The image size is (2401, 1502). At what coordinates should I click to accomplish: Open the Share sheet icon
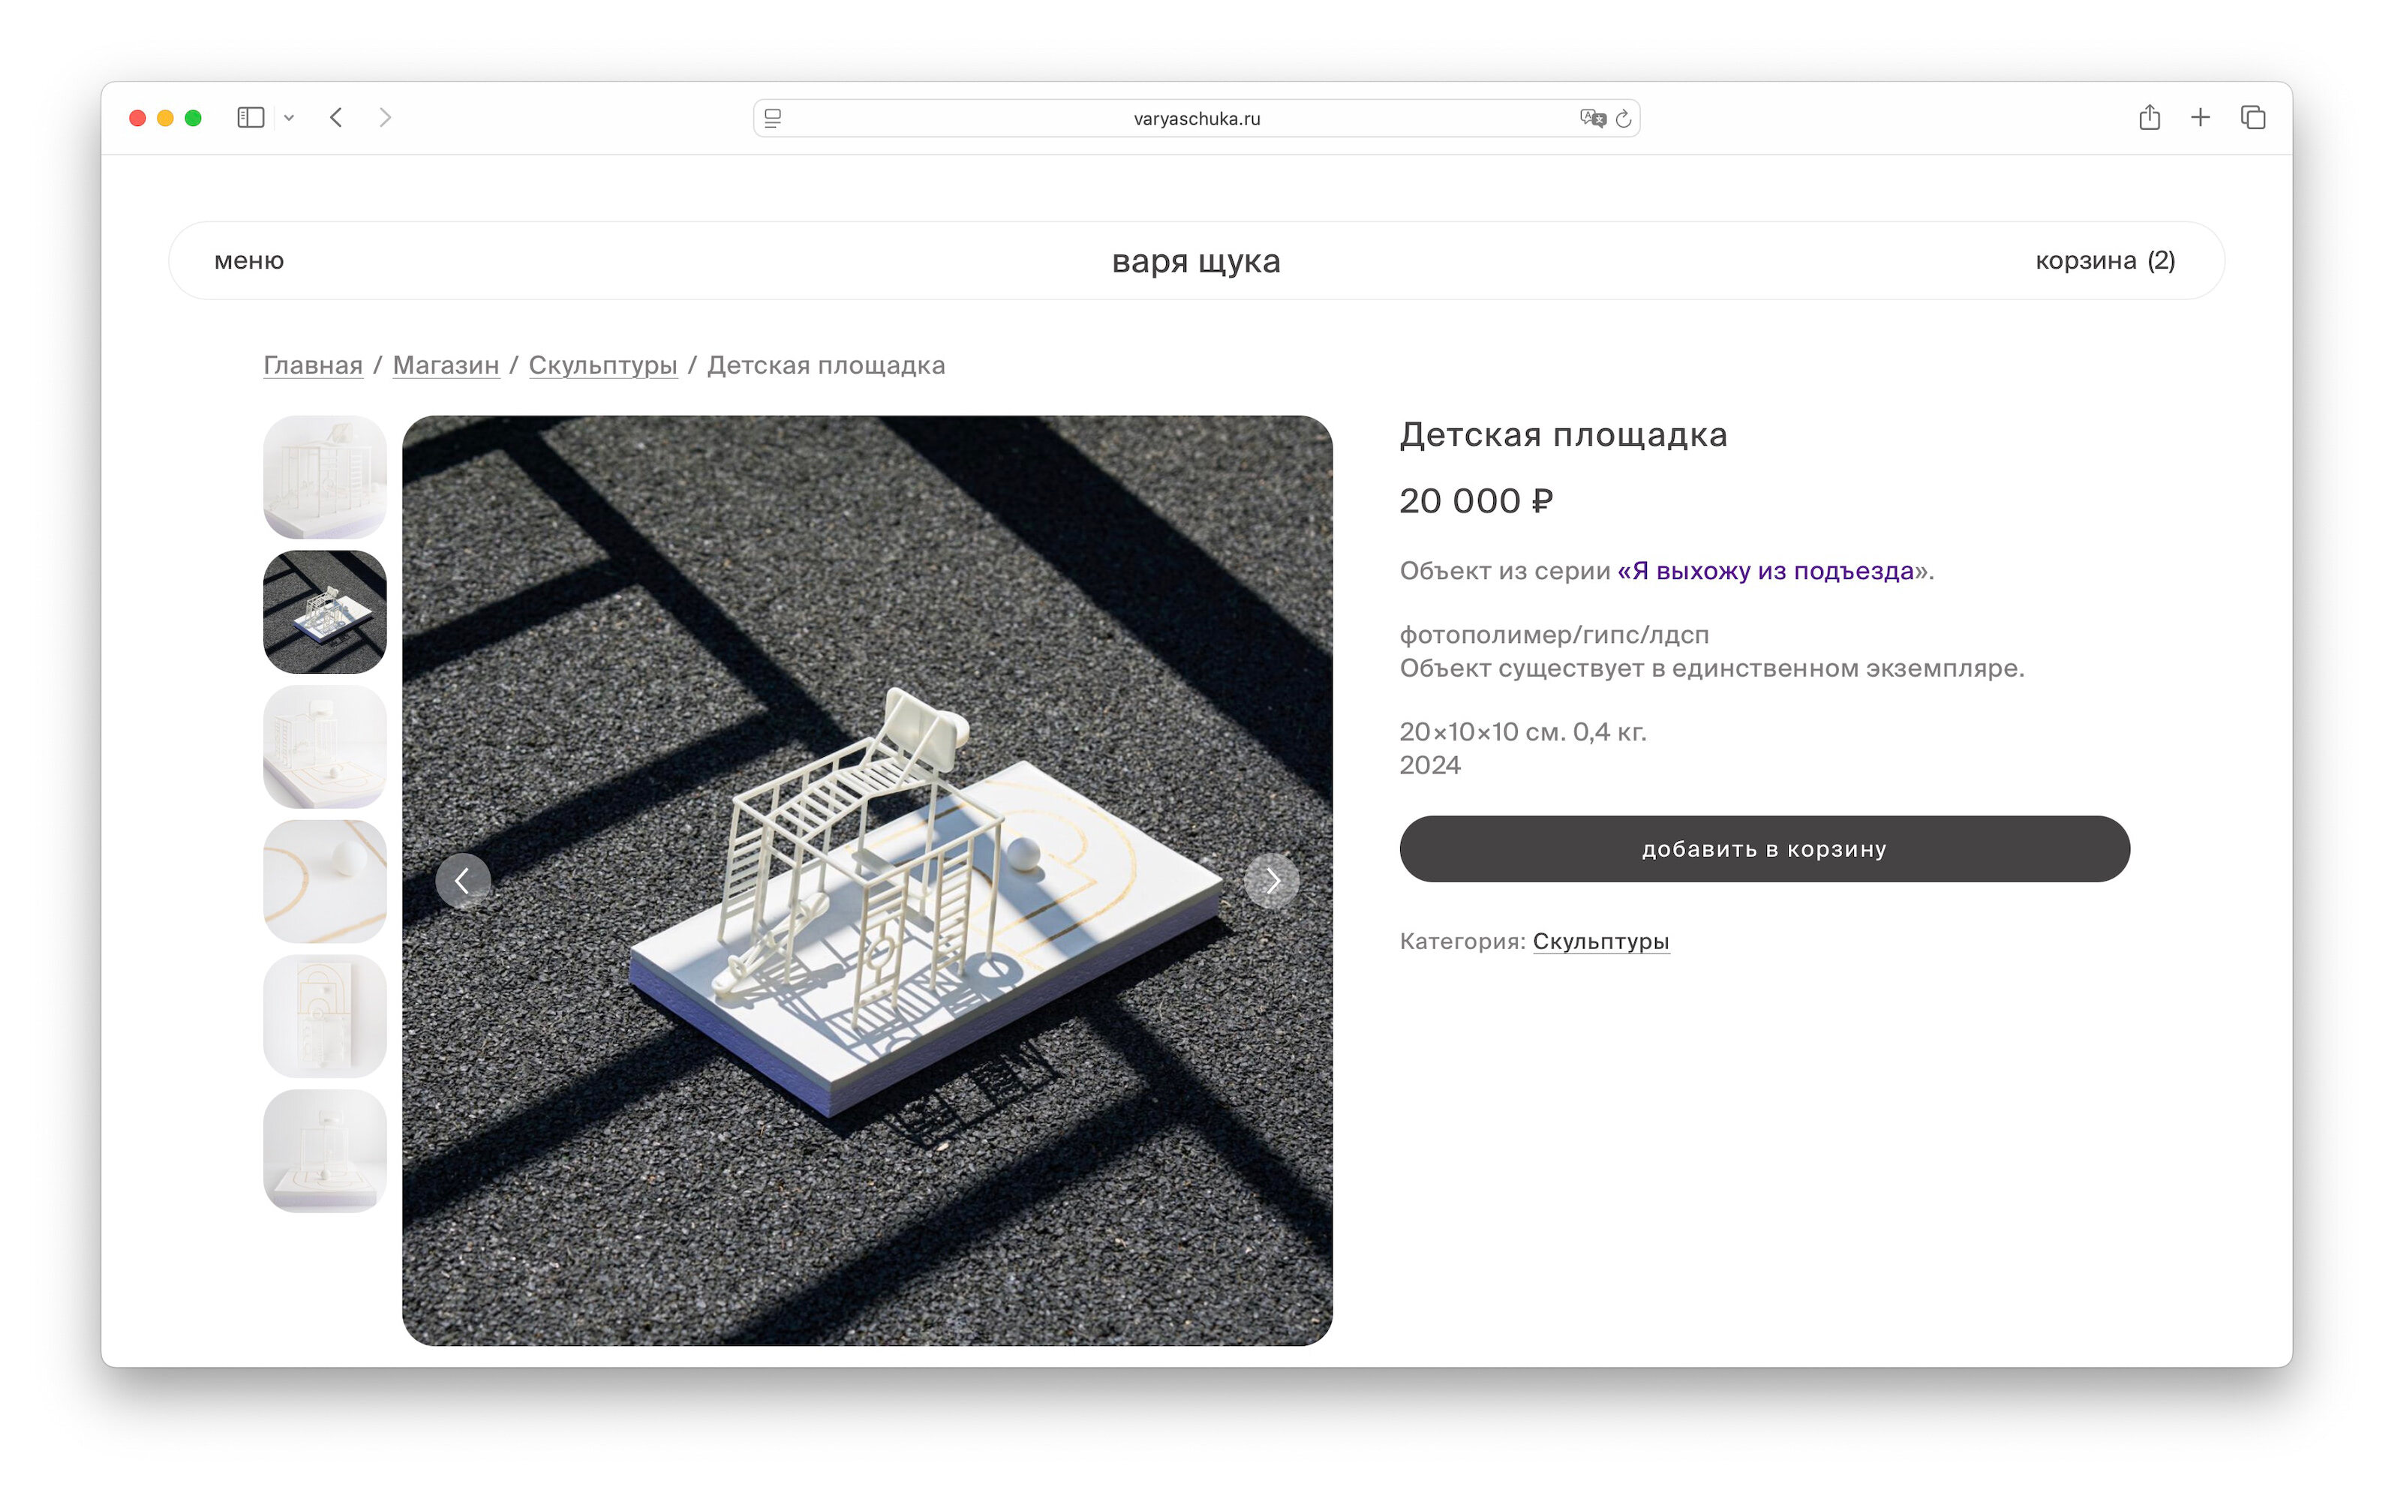2149,117
